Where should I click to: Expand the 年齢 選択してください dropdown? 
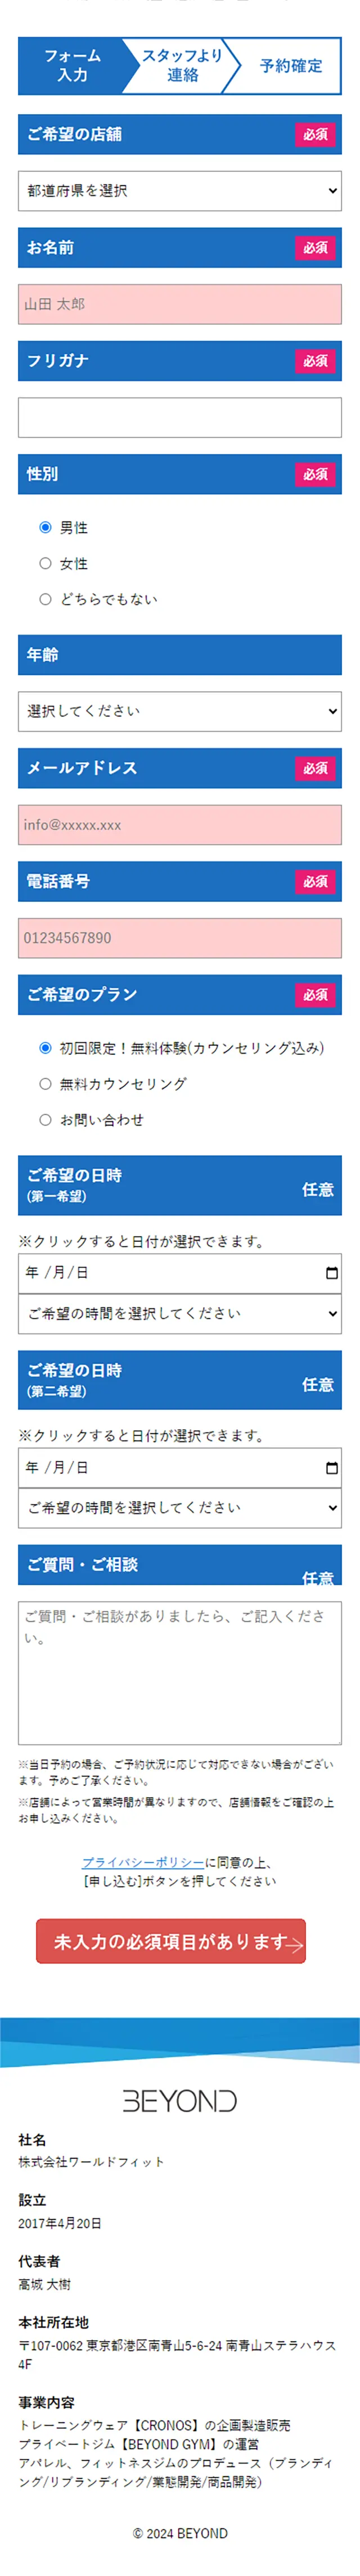click(x=180, y=711)
